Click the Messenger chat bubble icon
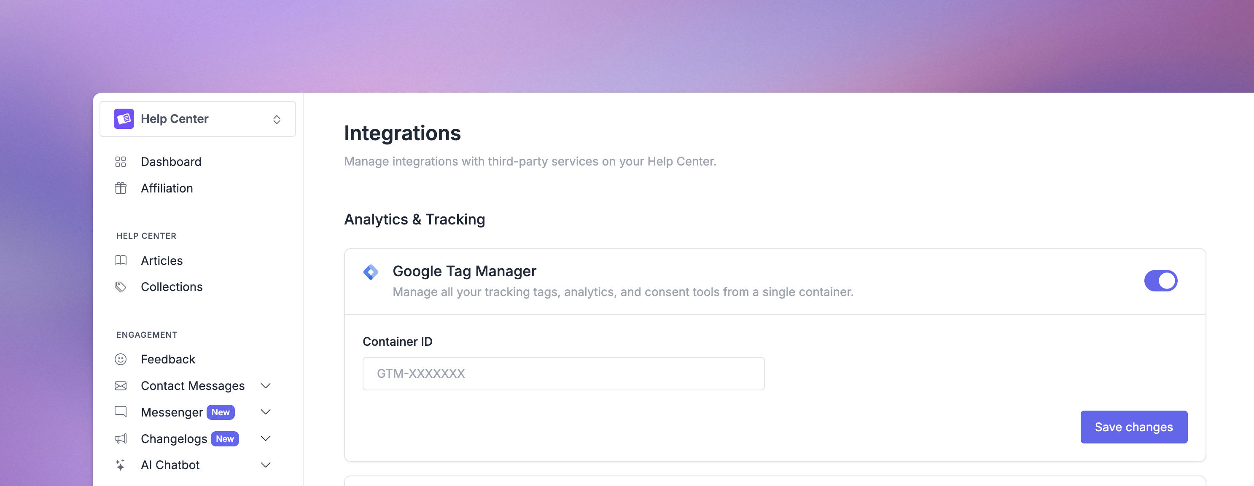This screenshot has height=486, width=1254. 120,412
